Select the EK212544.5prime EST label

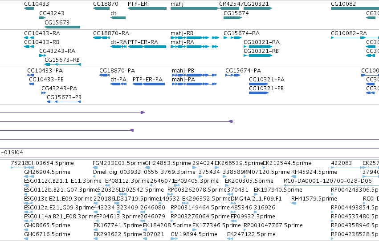pyautogui.click(x=287, y=163)
